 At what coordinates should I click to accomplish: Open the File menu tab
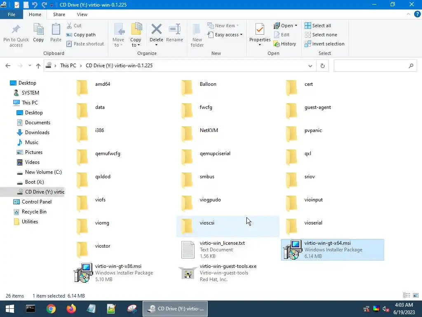click(12, 14)
